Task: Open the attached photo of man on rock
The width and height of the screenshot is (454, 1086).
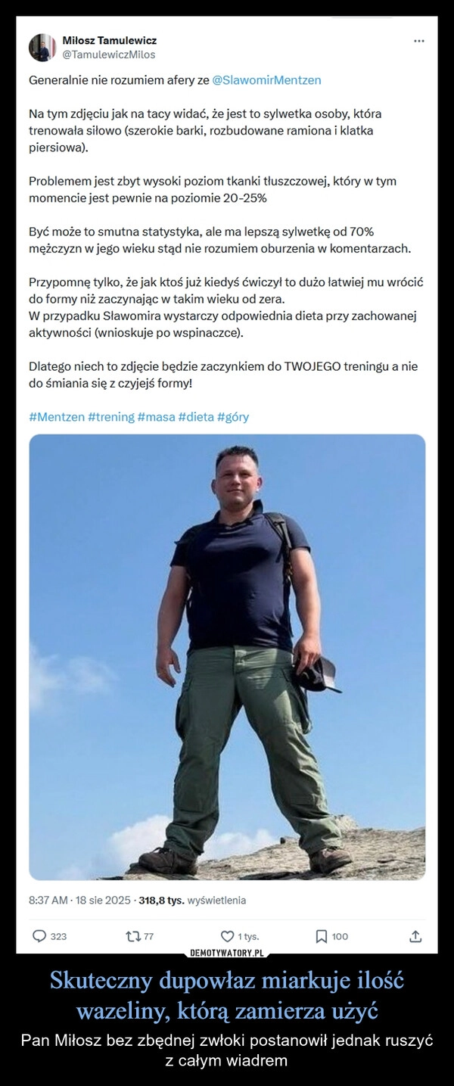Action: [x=227, y=657]
